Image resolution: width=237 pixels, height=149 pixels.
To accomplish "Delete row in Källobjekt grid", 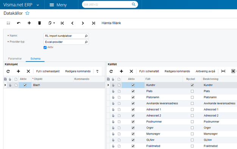I will coord(28,71).
